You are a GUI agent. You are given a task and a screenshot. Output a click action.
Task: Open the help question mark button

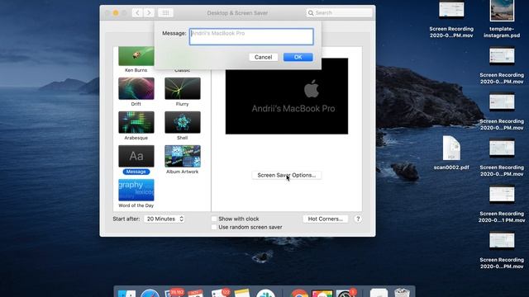pyautogui.click(x=358, y=219)
